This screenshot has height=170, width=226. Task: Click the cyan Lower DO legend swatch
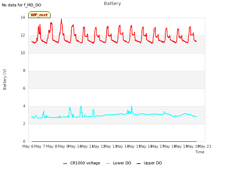tap(108, 164)
